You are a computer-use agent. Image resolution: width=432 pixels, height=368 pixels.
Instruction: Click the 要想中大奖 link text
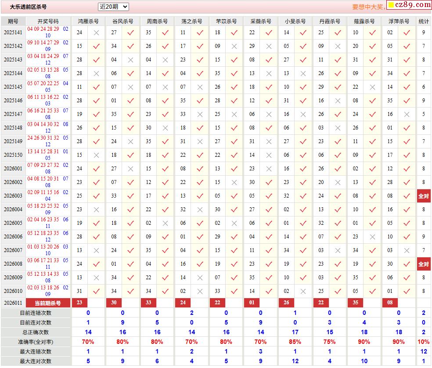[368, 7]
